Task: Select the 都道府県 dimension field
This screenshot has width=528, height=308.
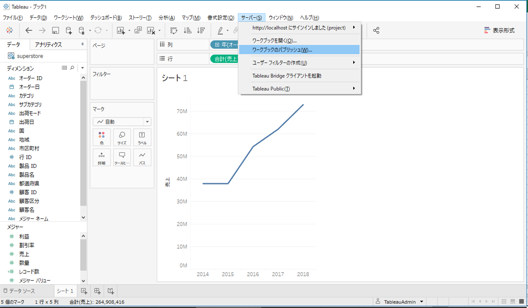Action: pos(29,183)
